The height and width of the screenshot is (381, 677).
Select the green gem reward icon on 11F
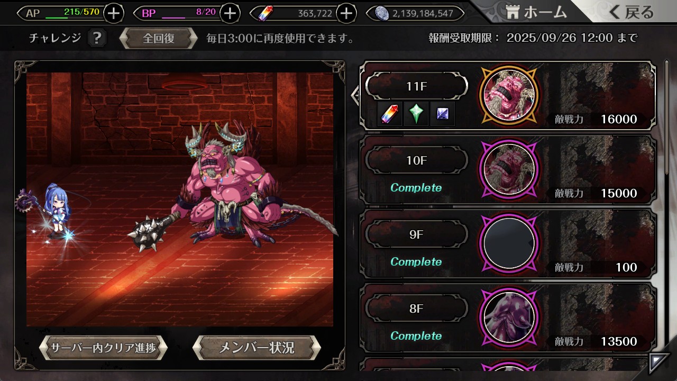416,114
